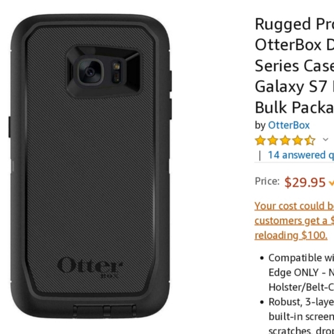334x334 pixels.
Task: Click the 'Price:' label
Action: coord(267,181)
